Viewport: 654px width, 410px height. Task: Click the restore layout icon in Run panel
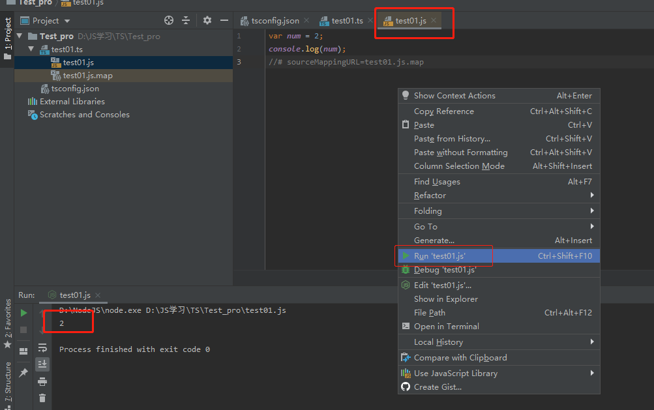pyautogui.click(x=23, y=351)
